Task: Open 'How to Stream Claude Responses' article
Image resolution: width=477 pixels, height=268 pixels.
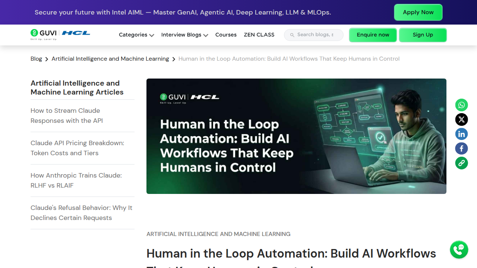Action: [67, 116]
